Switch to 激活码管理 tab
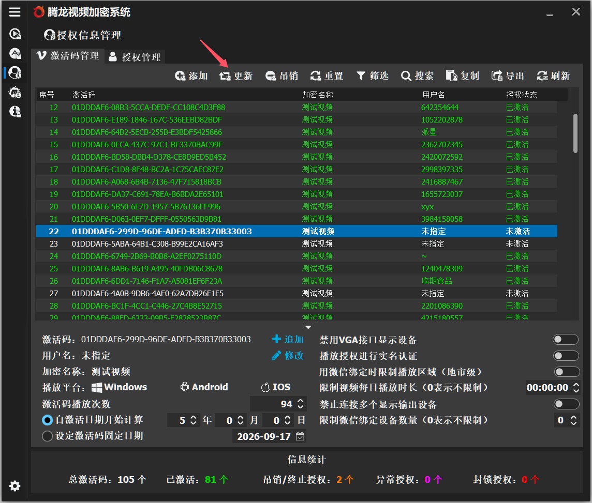The image size is (592, 503). 68,56
